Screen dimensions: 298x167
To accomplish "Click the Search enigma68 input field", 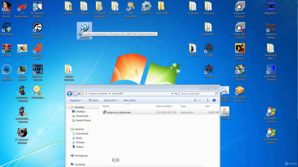I will (199, 94).
